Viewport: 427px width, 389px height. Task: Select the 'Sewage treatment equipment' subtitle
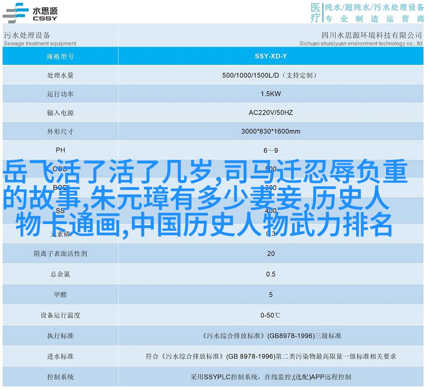click(x=40, y=43)
